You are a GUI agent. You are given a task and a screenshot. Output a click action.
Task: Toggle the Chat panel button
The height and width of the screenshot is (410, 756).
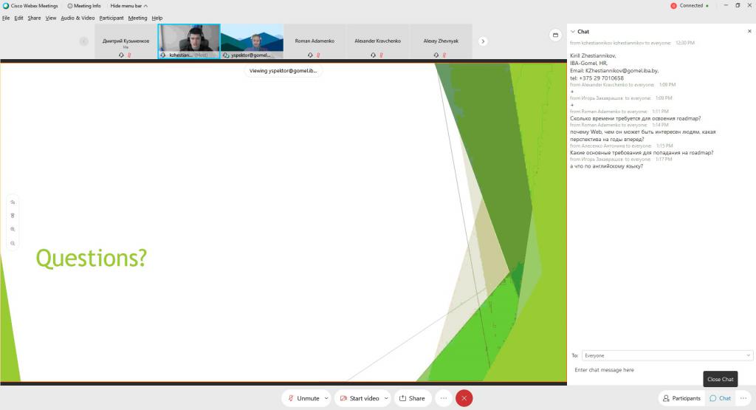pyautogui.click(x=720, y=398)
